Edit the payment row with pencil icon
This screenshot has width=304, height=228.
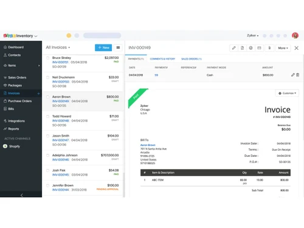pos(293,75)
